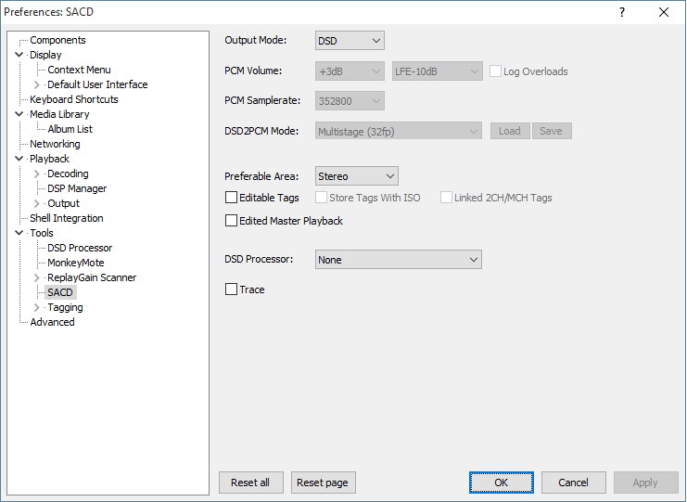Screen dimensions: 687x502
Task: Collapse the Tools tree node
Action: [x=19, y=233]
